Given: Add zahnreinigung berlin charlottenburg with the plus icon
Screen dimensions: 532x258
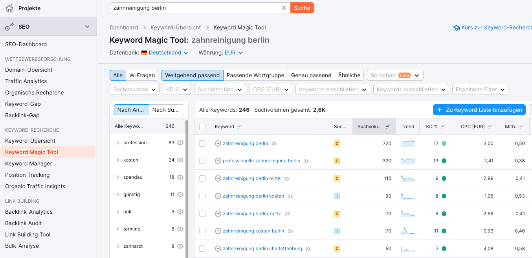Looking at the screenshot, I should [218, 249].
